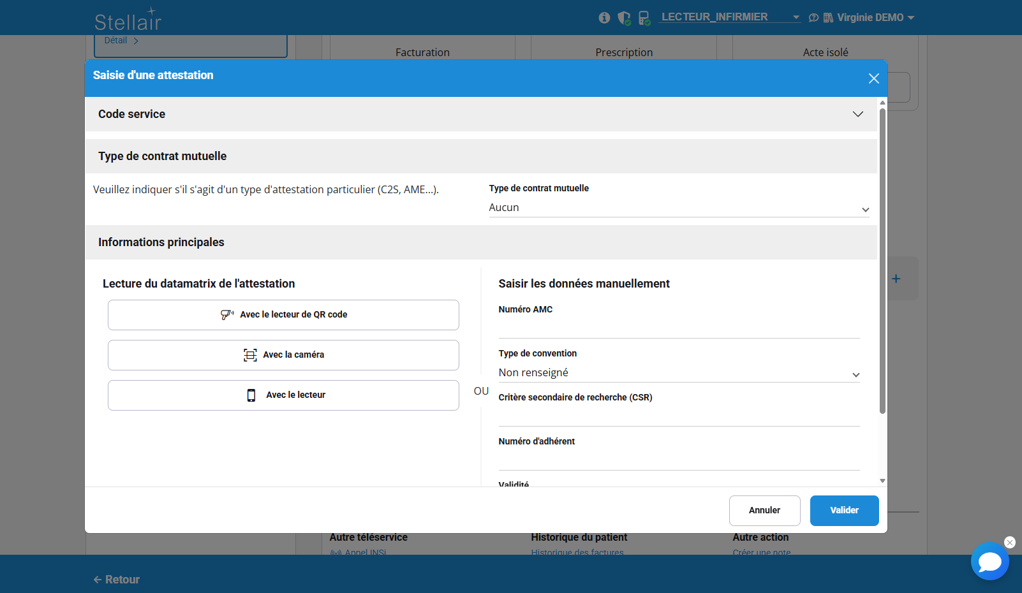Focus the Critère secondaire de recherche (CSR) field

[x=679, y=416]
